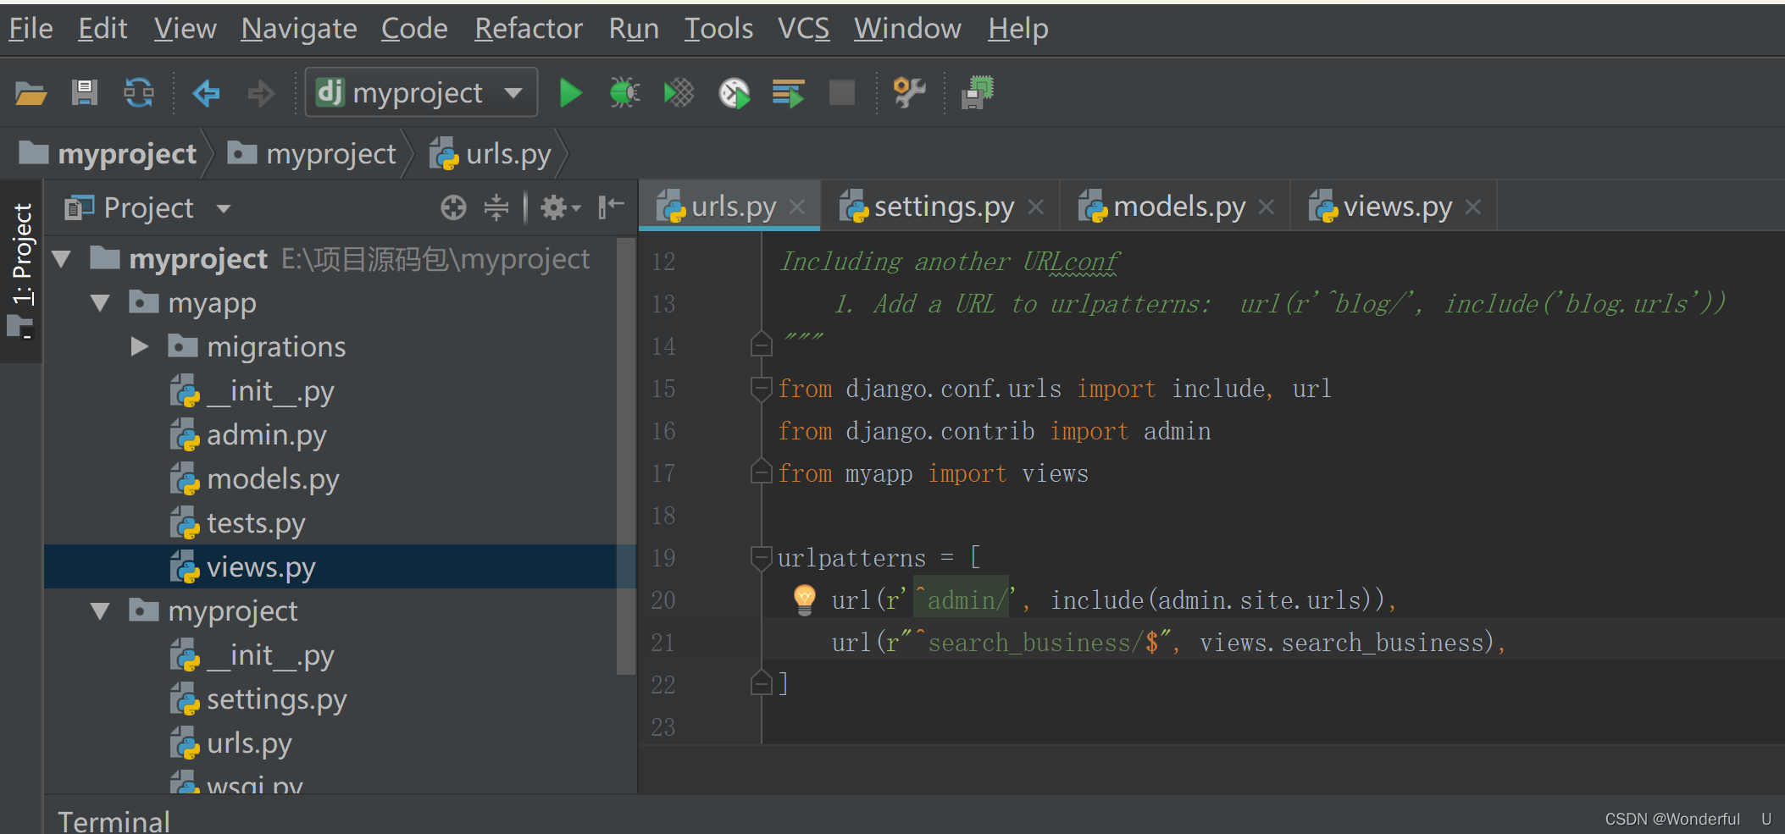This screenshot has height=834, width=1785.
Task: Click the Collapse All icon in Project panel
Action: [496, 207]
